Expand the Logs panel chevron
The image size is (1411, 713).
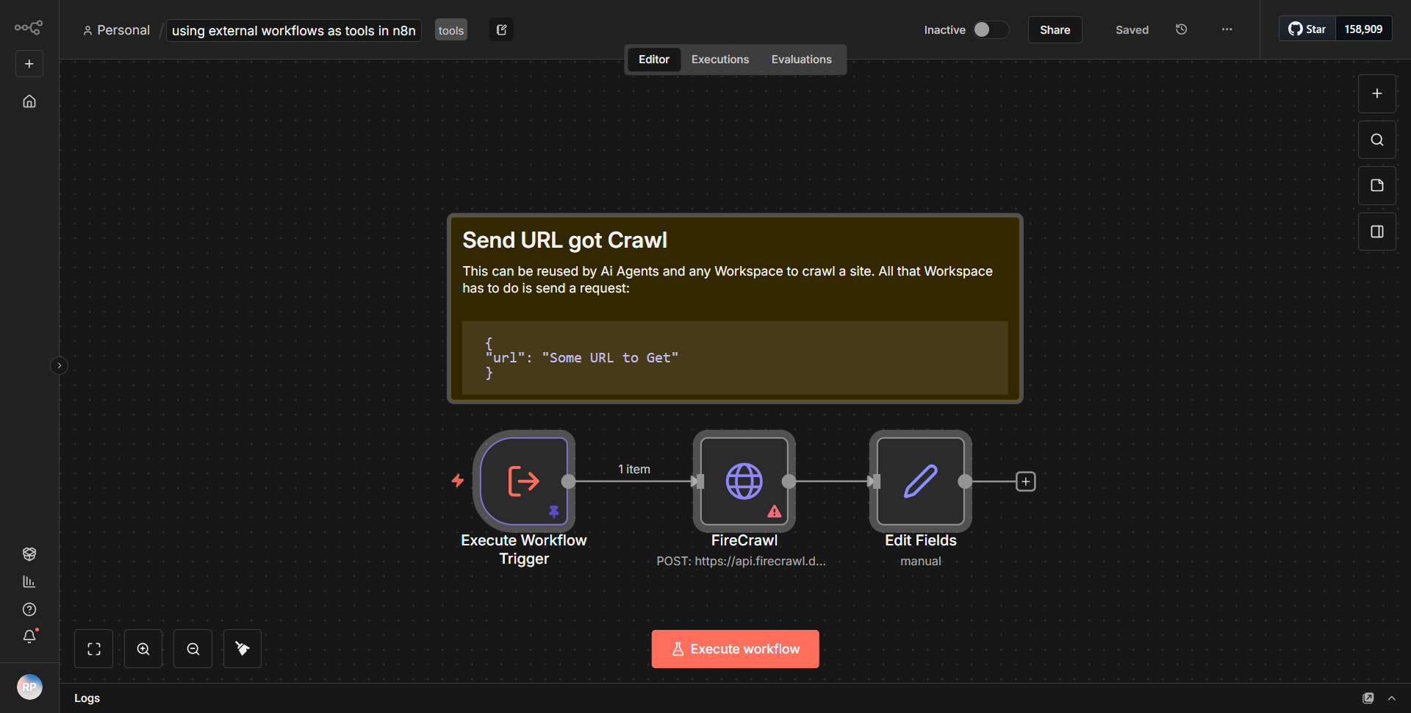1391,698
